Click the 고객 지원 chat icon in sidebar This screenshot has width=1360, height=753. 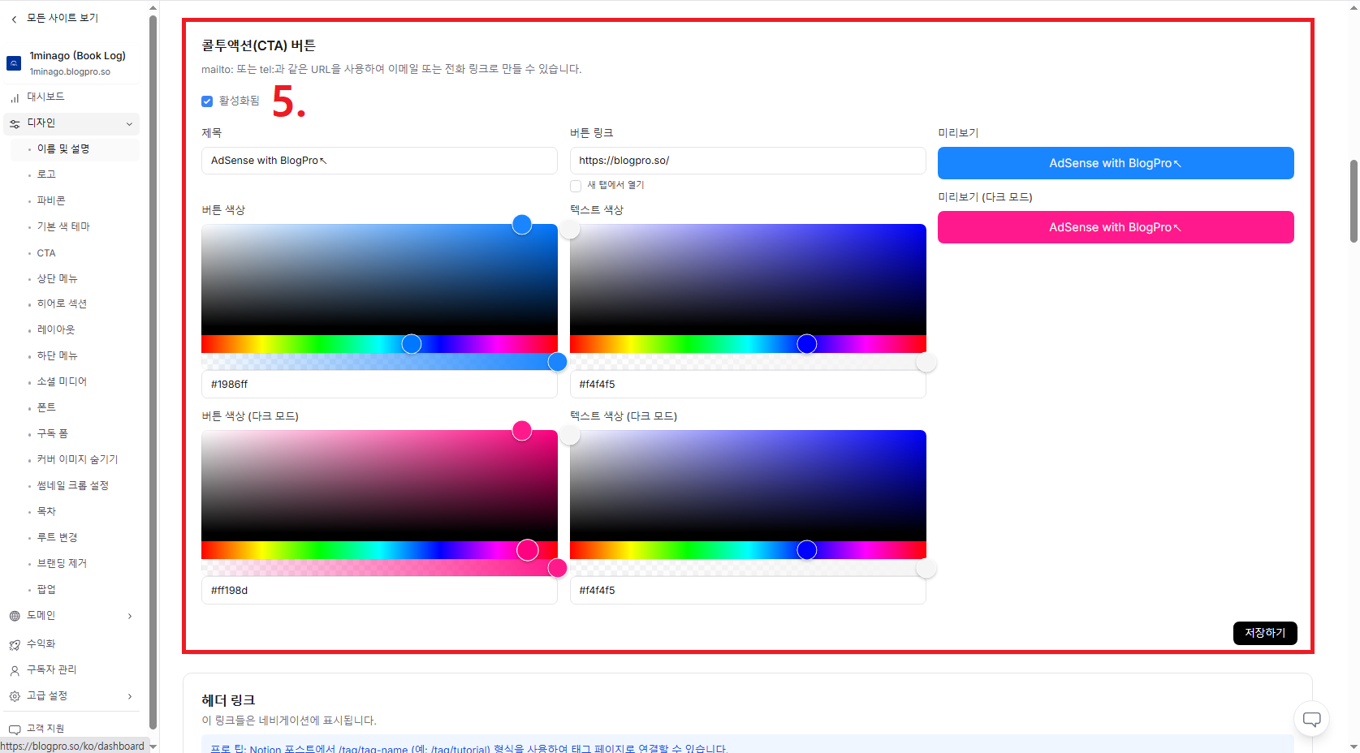15,729
